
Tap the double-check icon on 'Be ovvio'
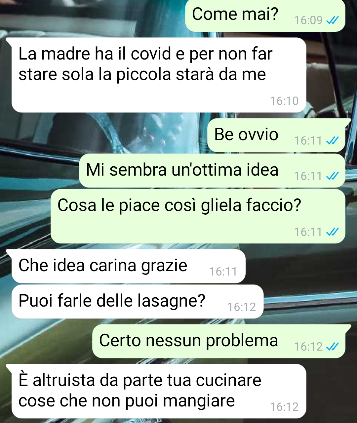[332, 141]
